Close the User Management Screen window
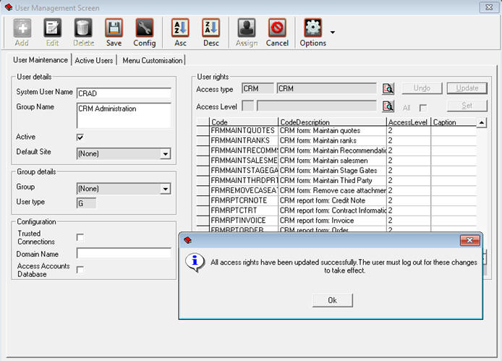 (489, 7)
